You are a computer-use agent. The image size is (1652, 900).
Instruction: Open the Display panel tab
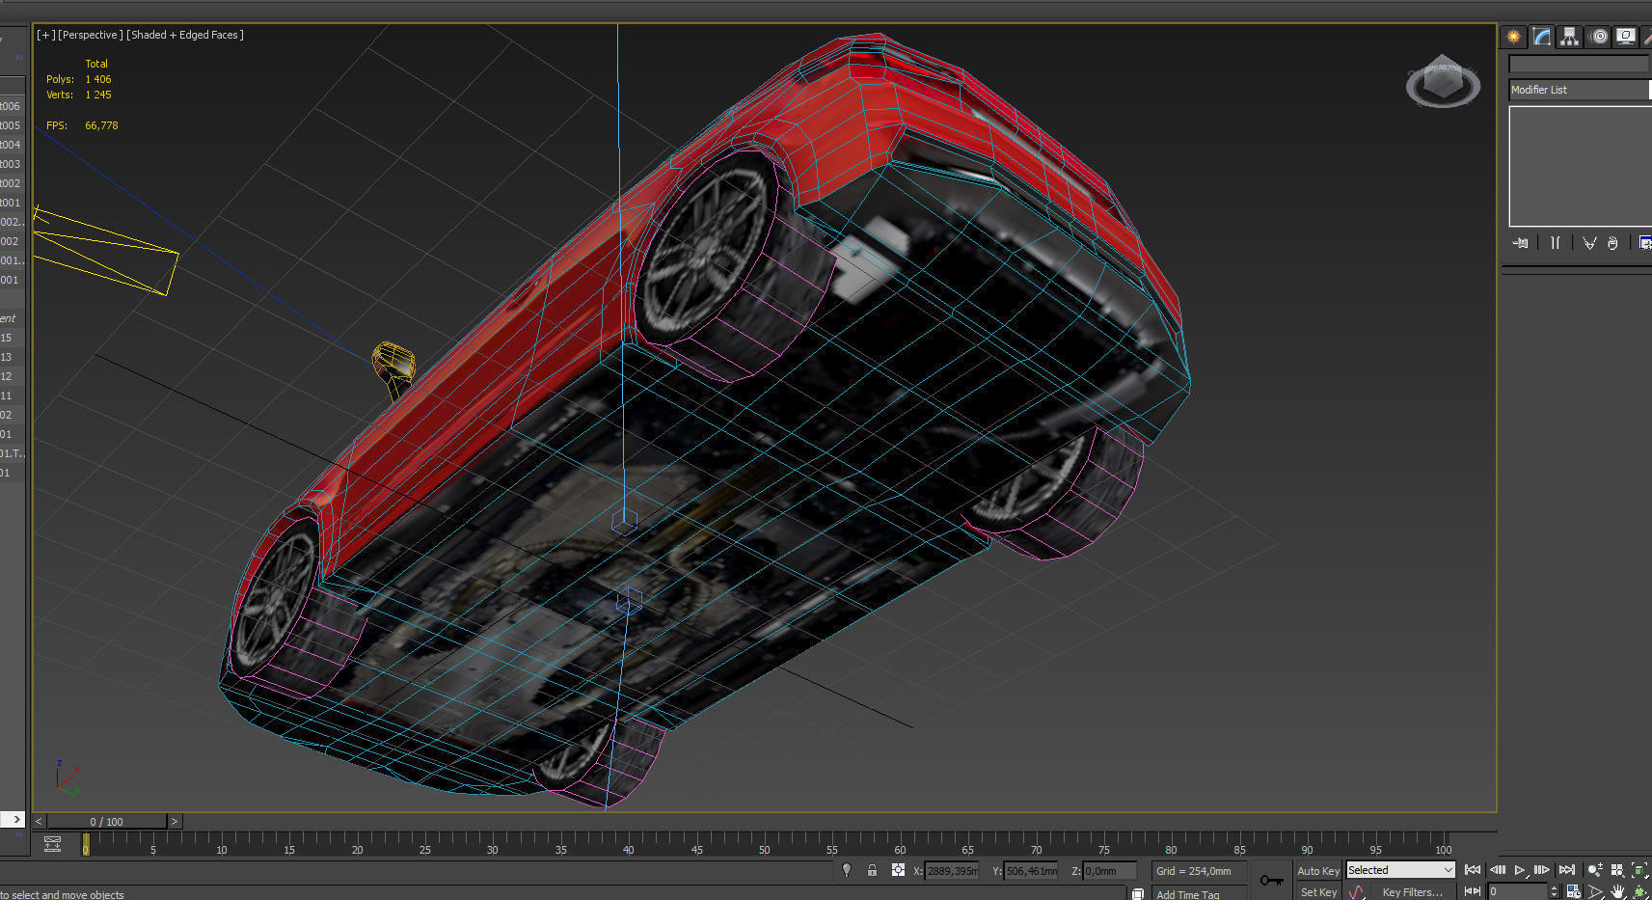[1626, 37]
